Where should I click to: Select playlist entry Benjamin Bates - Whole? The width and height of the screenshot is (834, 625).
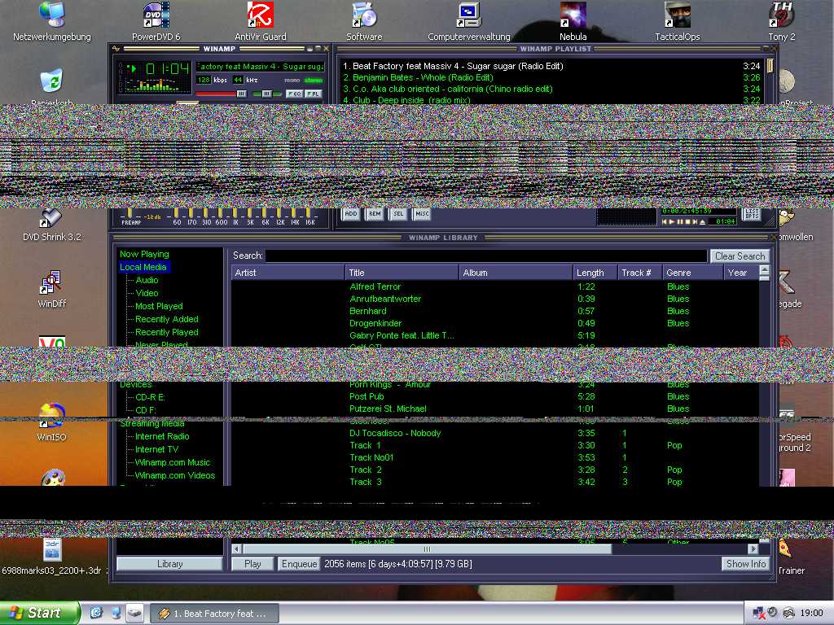(551, 77)
